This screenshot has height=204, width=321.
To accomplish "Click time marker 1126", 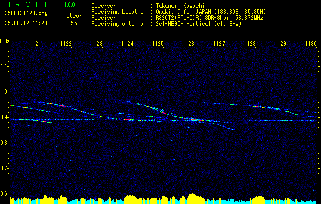I will (188, 44).
